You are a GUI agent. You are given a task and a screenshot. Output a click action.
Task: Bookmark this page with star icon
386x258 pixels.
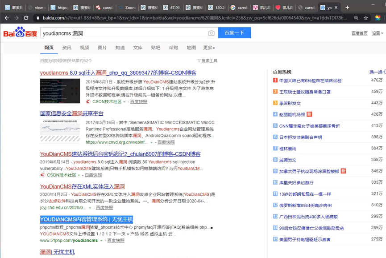(366, 18)
